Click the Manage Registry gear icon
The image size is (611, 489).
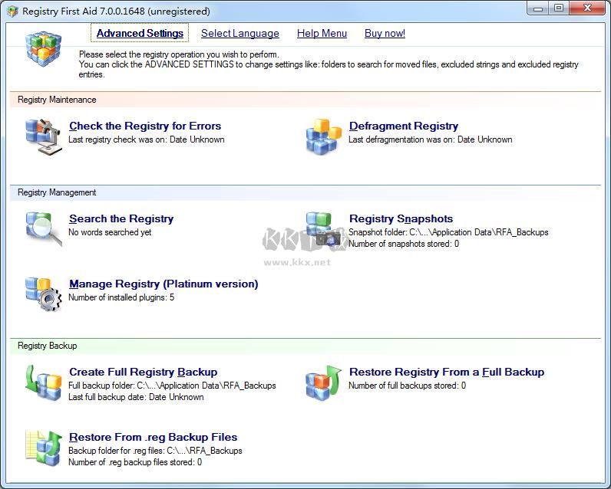coord(43,294)
